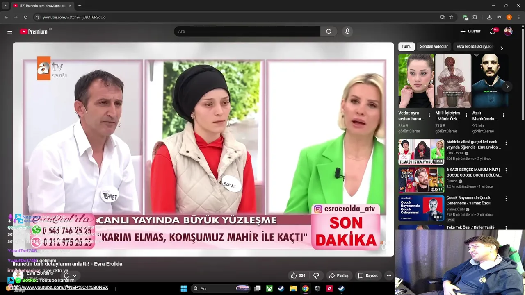The height and width of the screenshot is (295, 525).
Task: Select the Tümü filter chip
Action: 406,47
